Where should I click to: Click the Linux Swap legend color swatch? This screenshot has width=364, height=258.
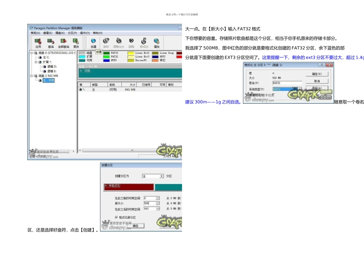coord(155,53)
